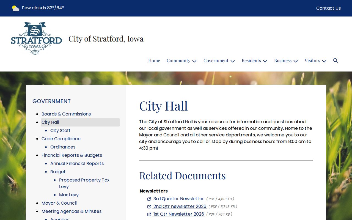Click external link icon beside 2nd Qtr newsletter
Image resolution: width=352 pixels, height=220 pixels.
(x=149, y=207)
